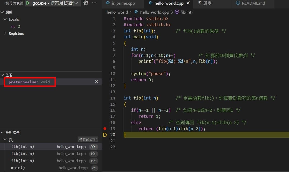Toggle the yellow execution pointer on line 20

tap(105, 134)
